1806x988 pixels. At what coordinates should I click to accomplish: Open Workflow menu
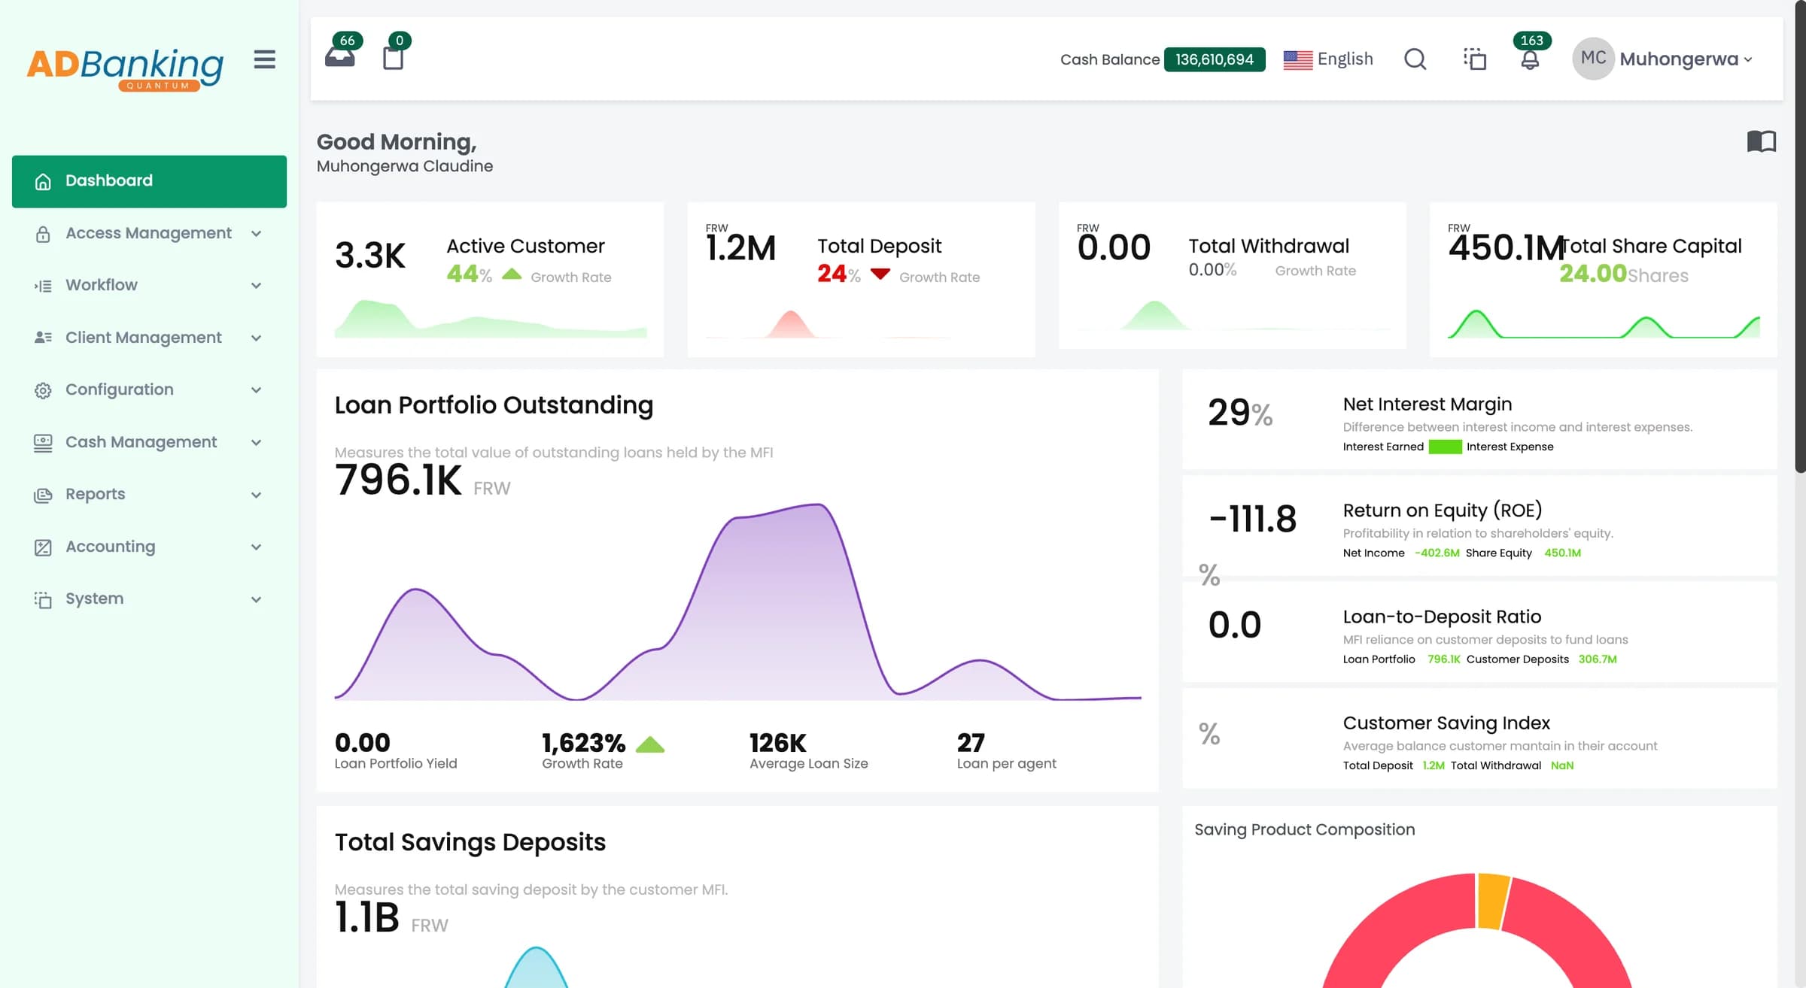click(149, 286)
